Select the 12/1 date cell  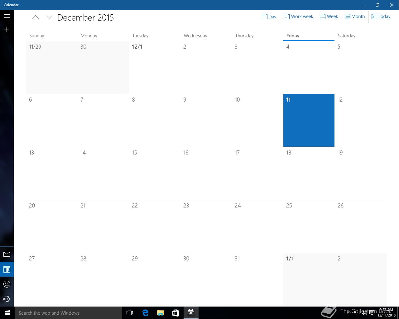155,67
